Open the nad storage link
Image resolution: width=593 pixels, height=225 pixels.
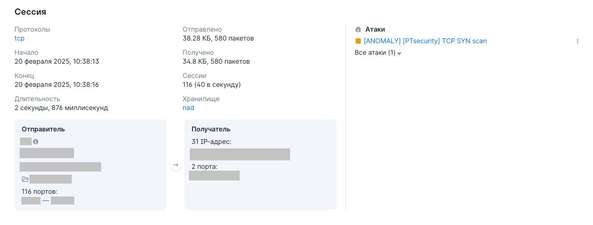click(188, 108)
